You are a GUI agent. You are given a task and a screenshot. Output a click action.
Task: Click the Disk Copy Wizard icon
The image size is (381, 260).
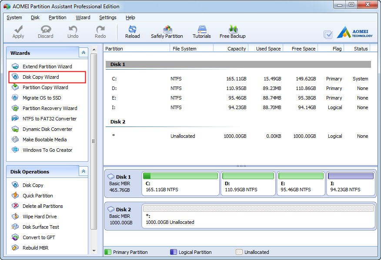coord(15,77)
